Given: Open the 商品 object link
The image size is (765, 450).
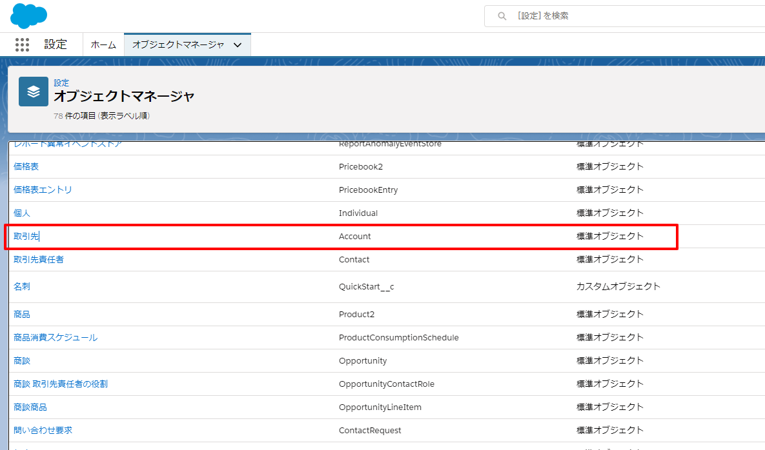Looking at the screenshot, I should tap(21, 314).
